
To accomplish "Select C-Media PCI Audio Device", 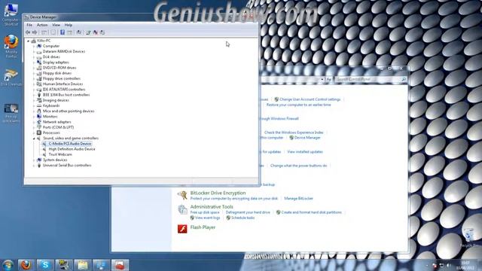I will [x=70, y=144].
